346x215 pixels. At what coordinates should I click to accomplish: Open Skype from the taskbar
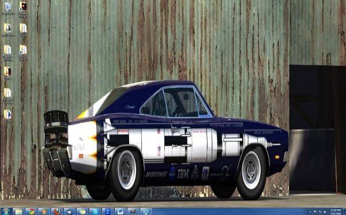click(x=95, y=212)
